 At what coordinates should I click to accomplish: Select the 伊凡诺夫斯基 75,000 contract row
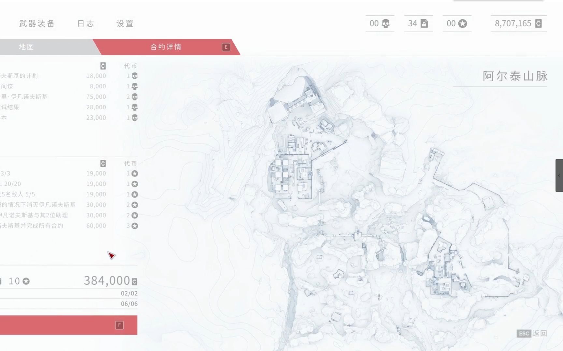point(69,97)
